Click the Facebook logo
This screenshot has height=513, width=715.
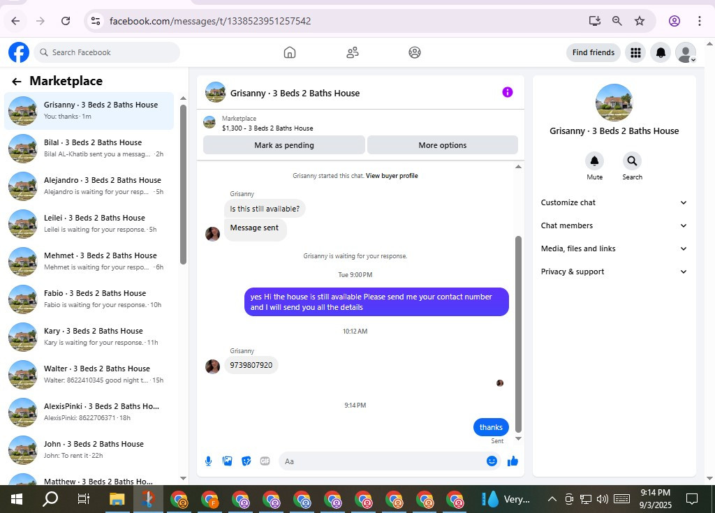19,52
